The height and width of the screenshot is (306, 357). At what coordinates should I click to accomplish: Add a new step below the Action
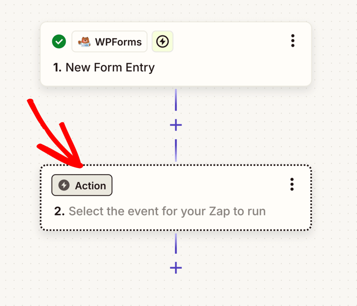click(x=176, y=268)
